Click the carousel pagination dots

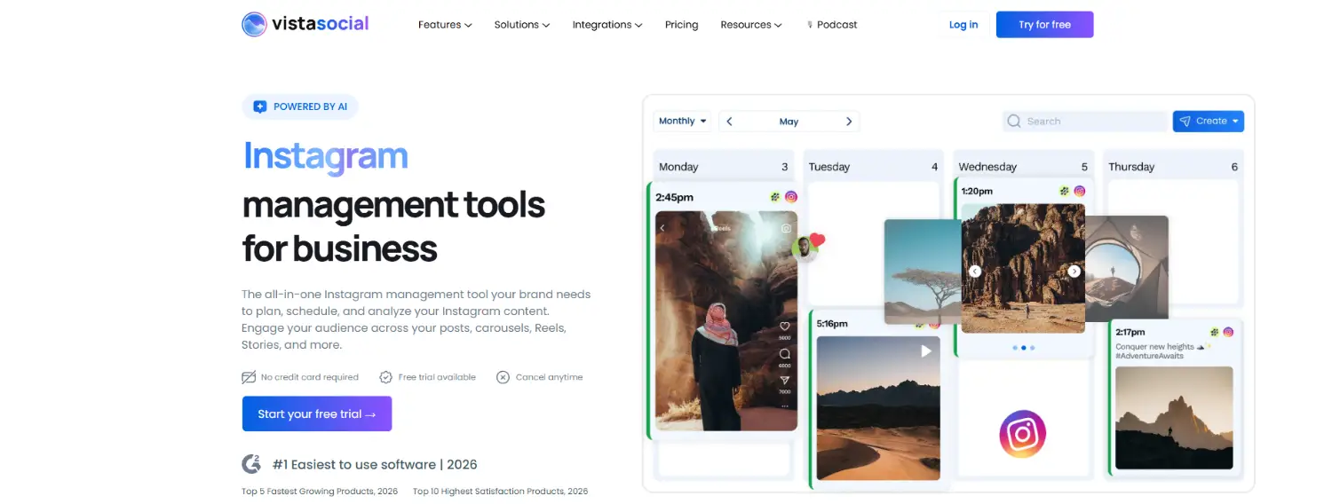pyautogui.click(x=1023, y=348)
